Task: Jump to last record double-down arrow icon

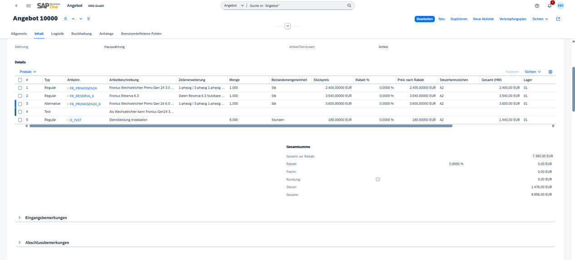Action: pyautogui.click(x=89, y=19)
